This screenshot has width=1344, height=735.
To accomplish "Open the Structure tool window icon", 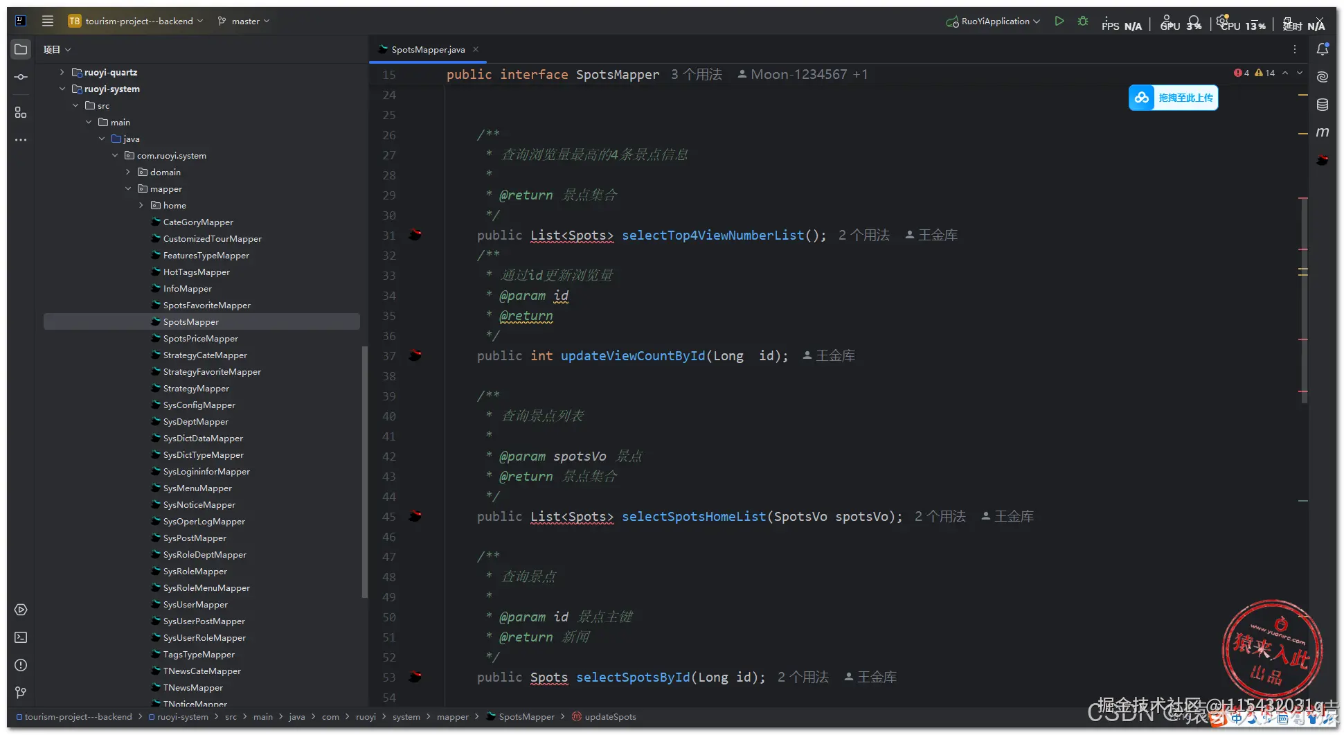I will point(21,112).
